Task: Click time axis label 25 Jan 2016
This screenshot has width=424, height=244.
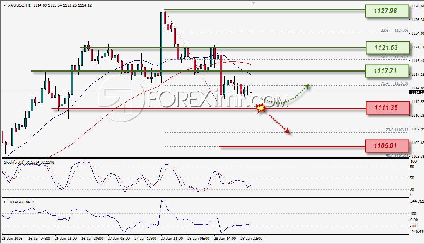Action: 12,239
